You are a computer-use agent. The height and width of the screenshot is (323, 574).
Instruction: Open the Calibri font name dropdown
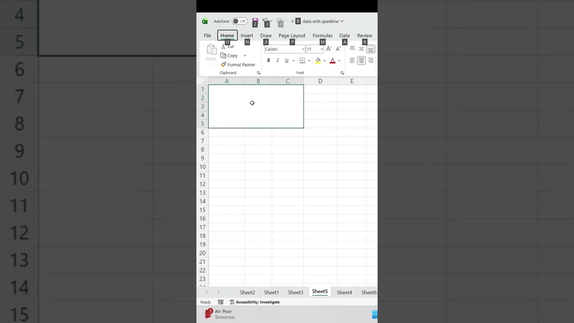pyautogui.click(x=303, y=49)
